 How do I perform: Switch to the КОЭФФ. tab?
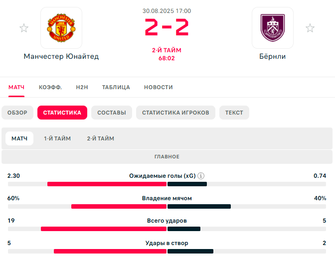pos(50,87)
